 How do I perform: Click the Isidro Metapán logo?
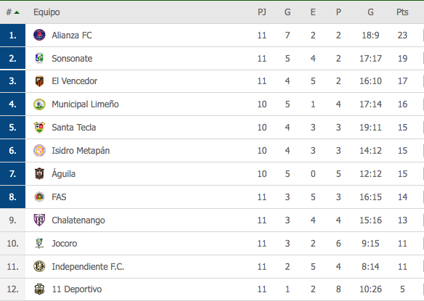(39, 151)
